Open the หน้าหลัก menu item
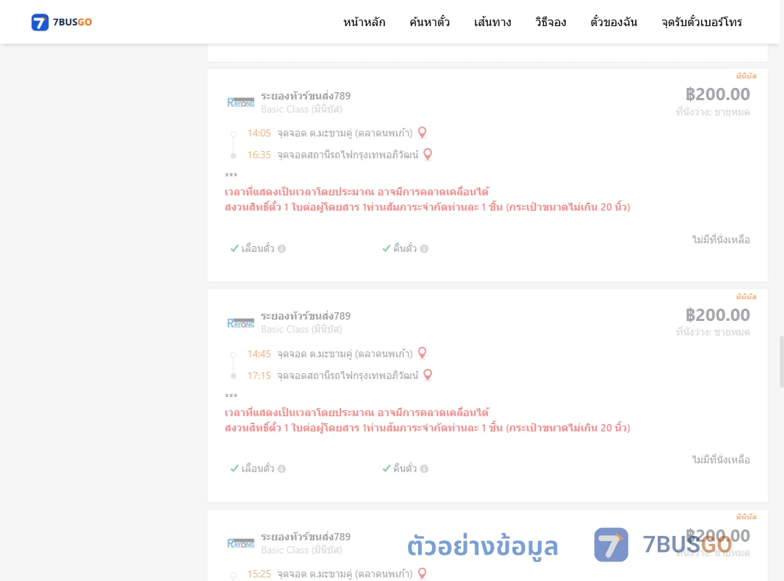This screenshot has height=581, width=784. pos(364,23)
